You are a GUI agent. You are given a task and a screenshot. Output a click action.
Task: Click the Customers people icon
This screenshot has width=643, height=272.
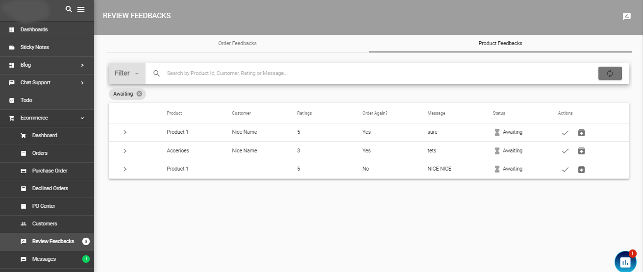pyautogui.click(x=24, y=224)
